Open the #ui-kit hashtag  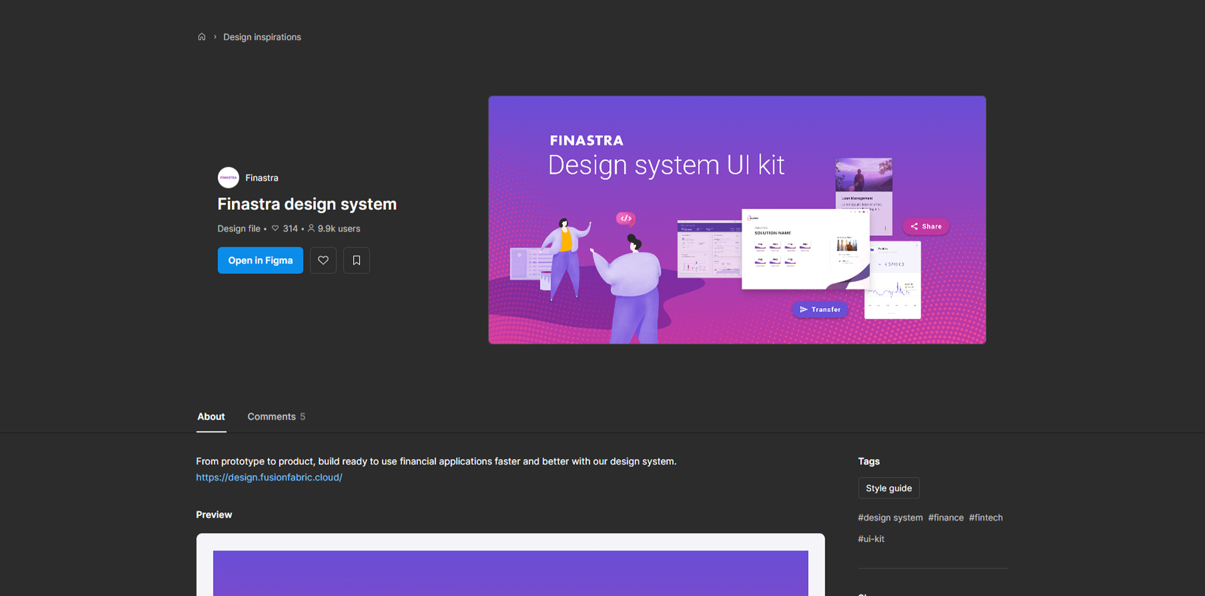coord(871,539)
